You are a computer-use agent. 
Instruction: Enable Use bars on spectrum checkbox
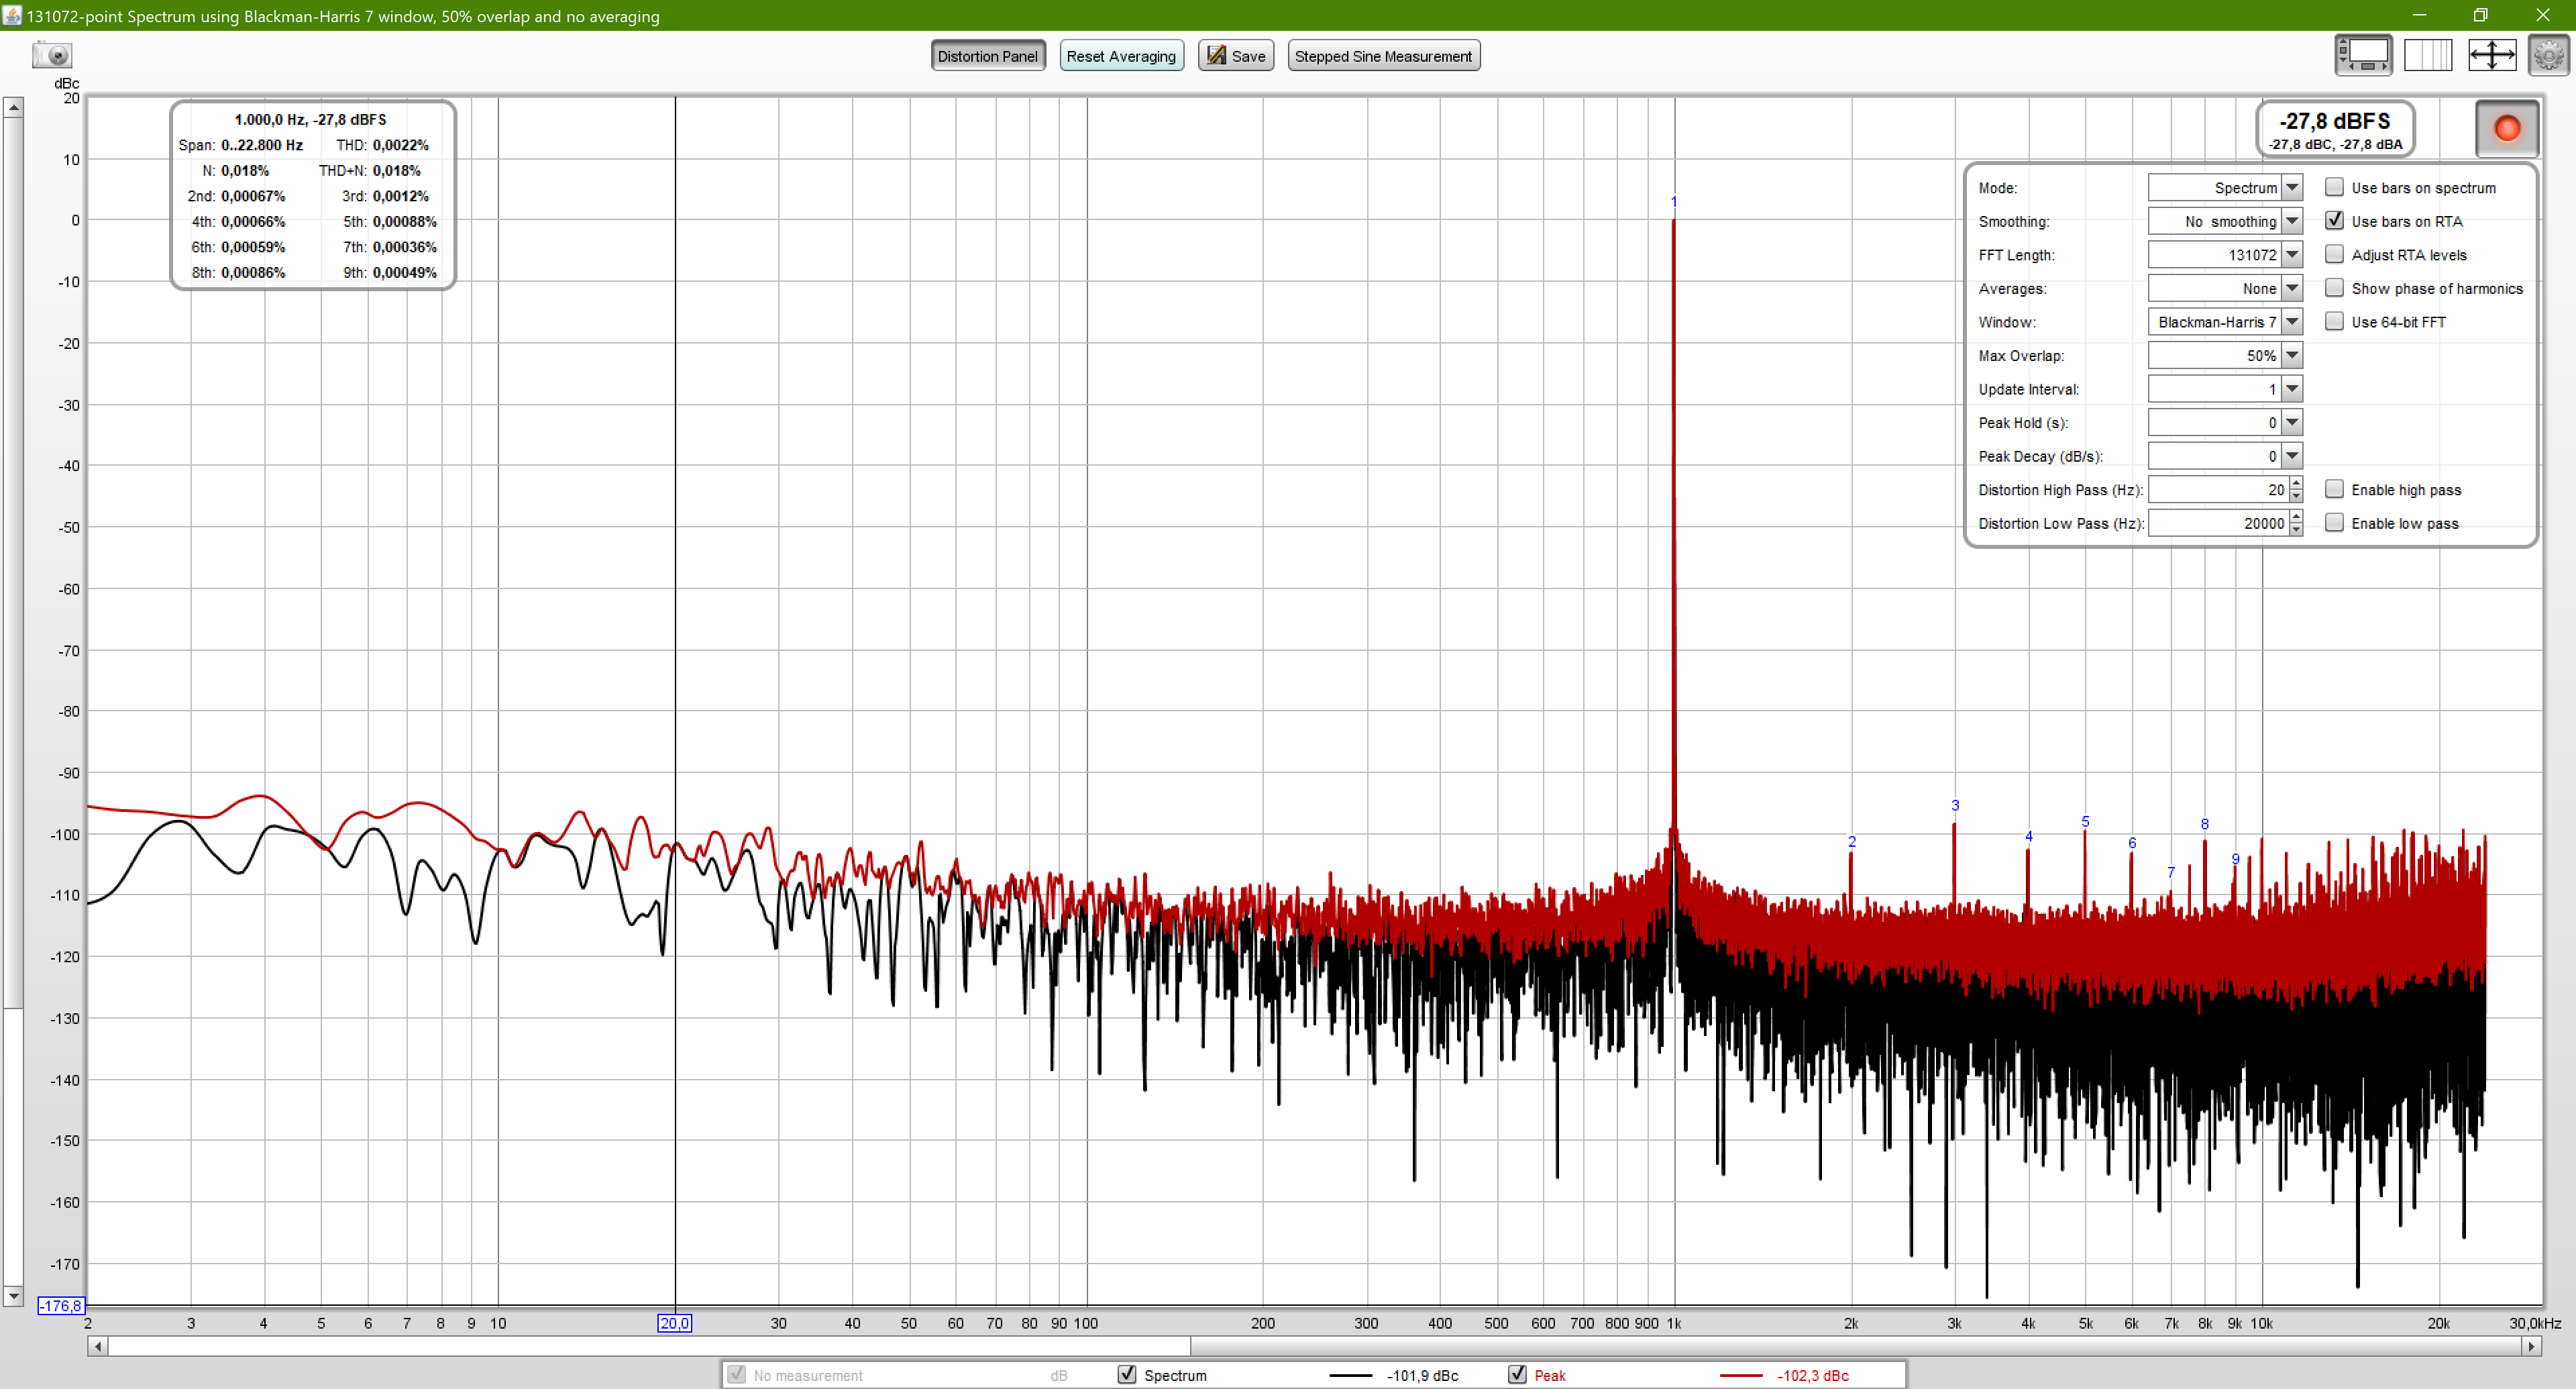point(2334,187)
